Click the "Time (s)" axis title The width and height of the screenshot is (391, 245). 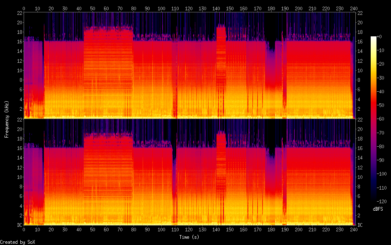[x=189, y=237]
